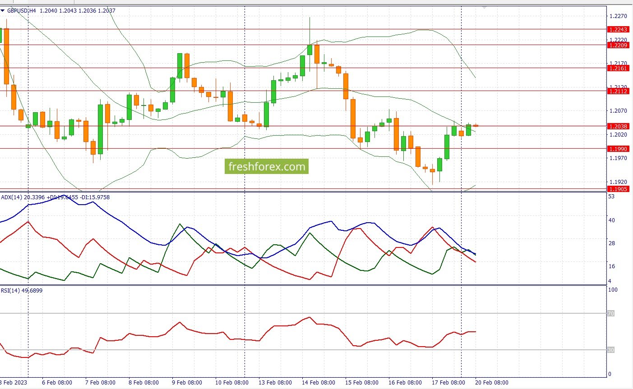Select the red 1.1905 price level label
633x389 pixels.
point(618,189)
